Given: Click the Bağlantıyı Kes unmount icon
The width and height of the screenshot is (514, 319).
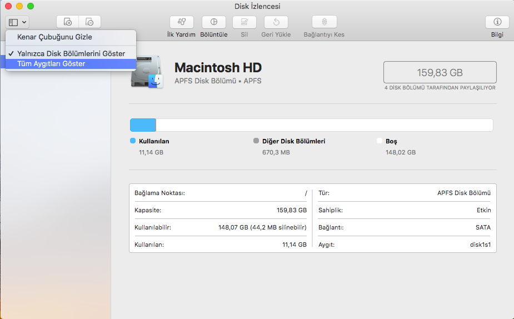Looking at the screenshot, I should coord(324,22).
